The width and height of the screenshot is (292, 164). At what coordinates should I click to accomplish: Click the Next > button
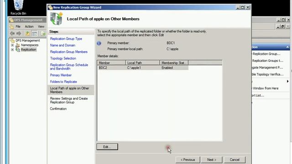coord(212,160)
